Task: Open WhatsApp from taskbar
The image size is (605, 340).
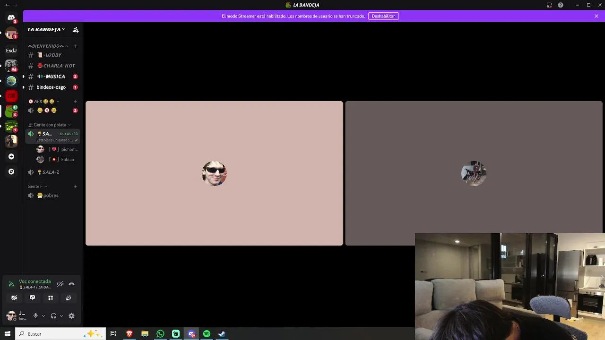Action: [161, 334]
